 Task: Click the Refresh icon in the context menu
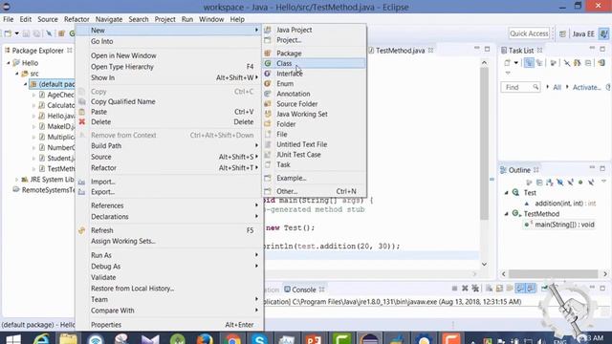(82, 230)
